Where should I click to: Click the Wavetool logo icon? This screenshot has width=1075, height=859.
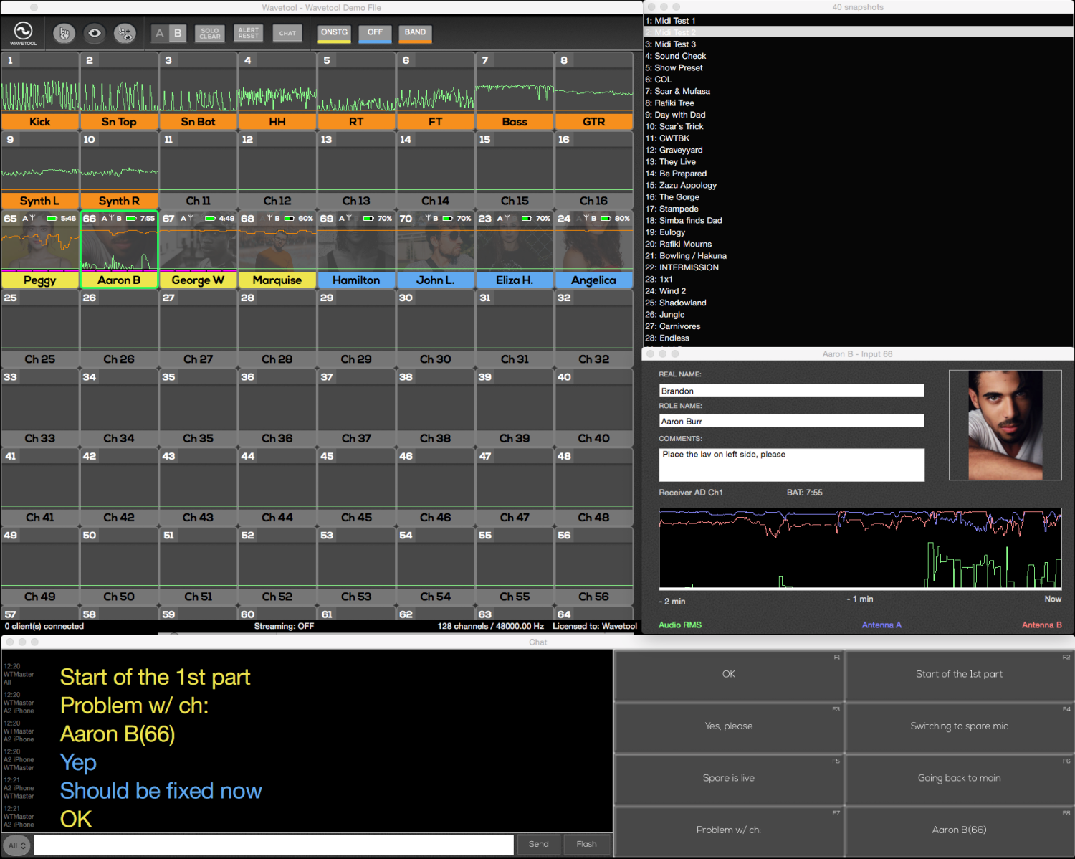23,33
